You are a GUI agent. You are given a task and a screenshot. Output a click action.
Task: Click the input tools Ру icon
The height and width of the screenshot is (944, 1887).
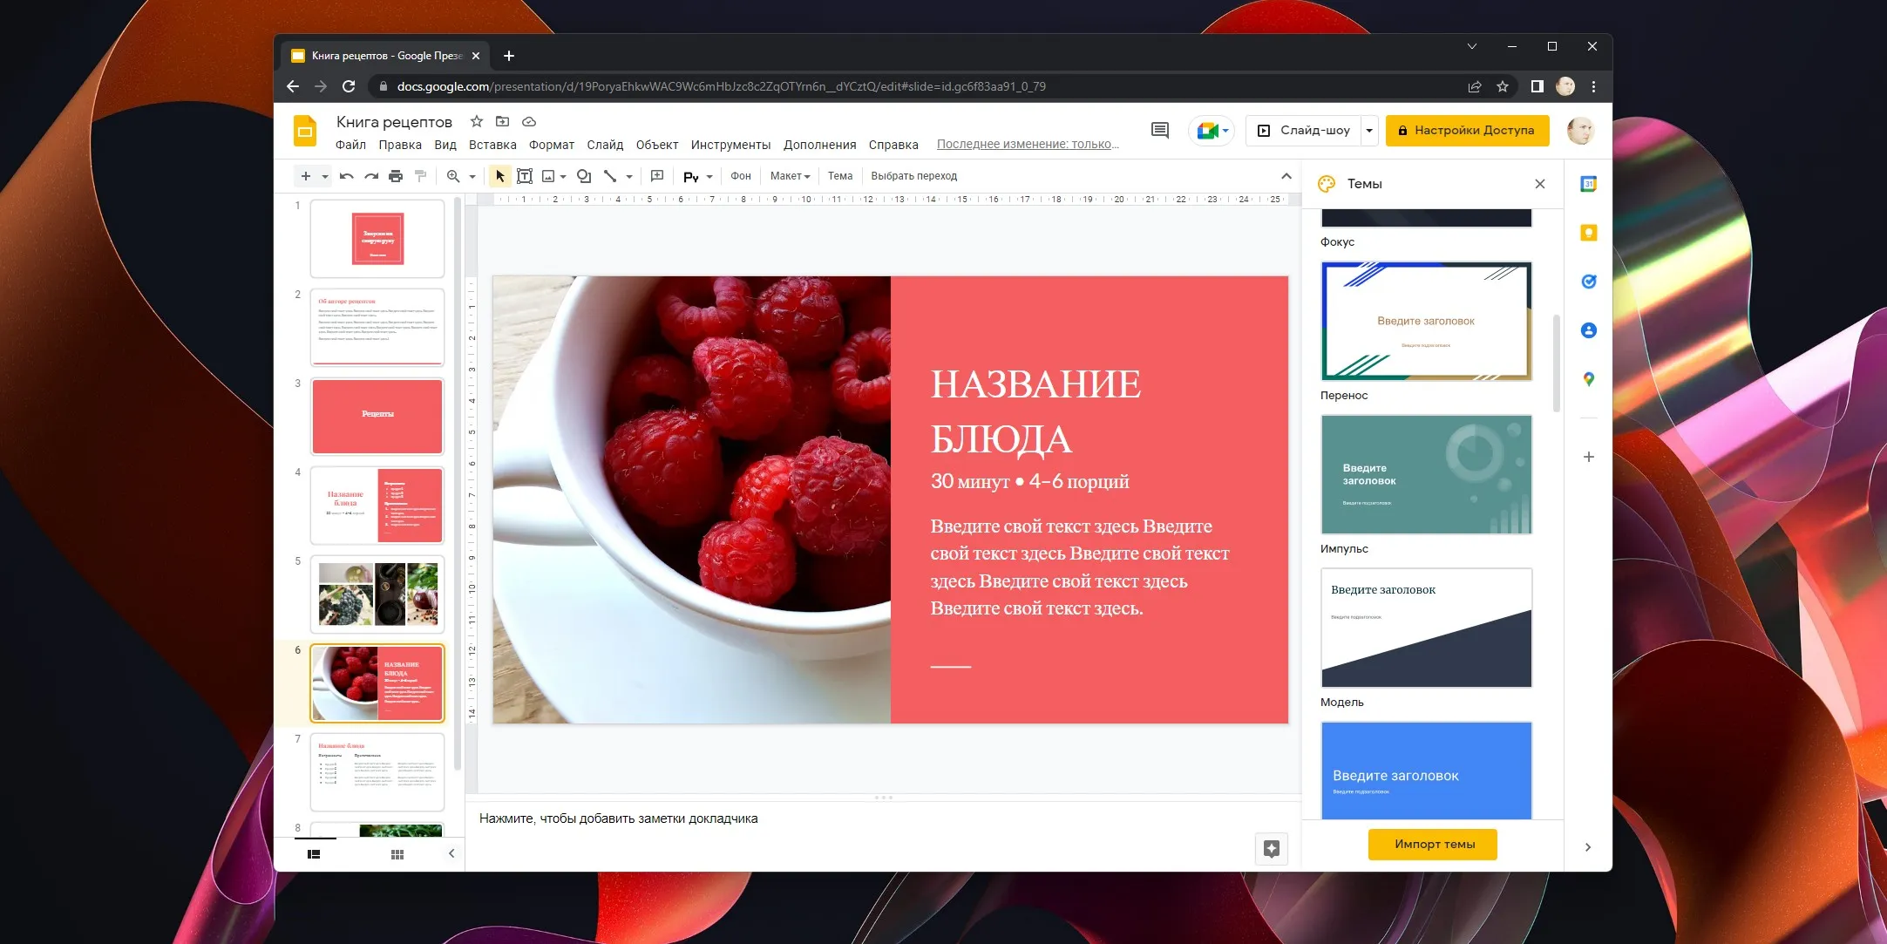point(691,177)
